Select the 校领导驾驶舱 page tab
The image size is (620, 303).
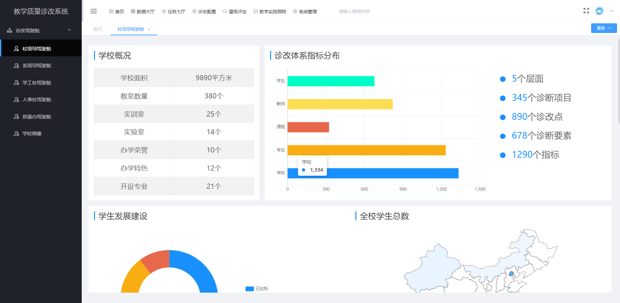(x=131, y=29)
